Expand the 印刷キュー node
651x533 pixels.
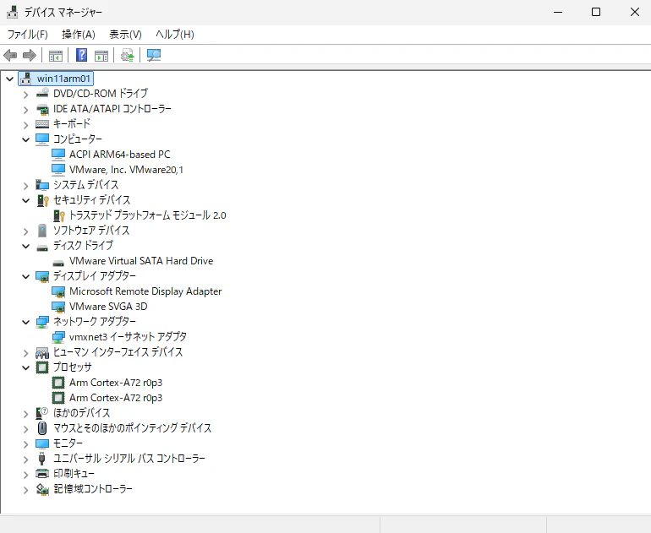[25, 475]
